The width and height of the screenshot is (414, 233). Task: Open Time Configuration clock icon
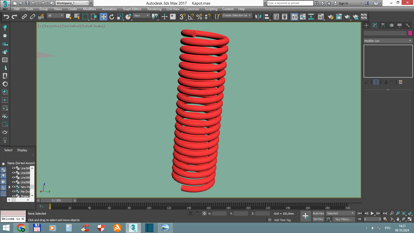coord(385,219)
